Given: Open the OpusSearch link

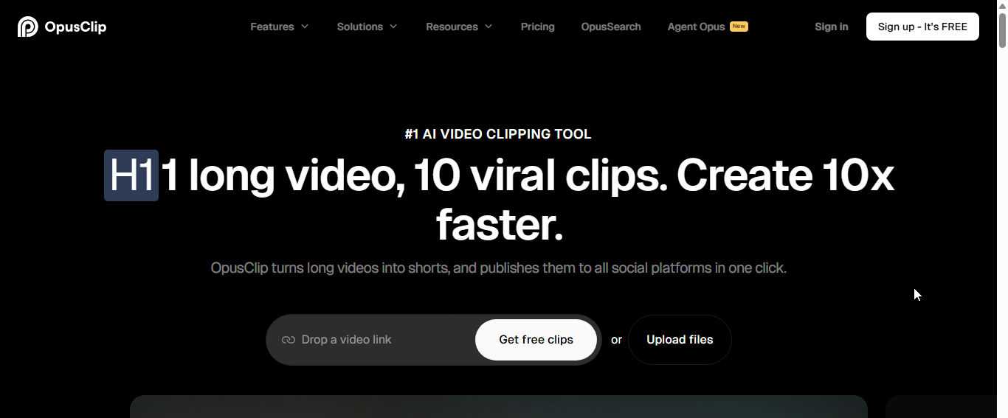Looking at the screenshot, I should pyautogui.click(x=611, y=27).
